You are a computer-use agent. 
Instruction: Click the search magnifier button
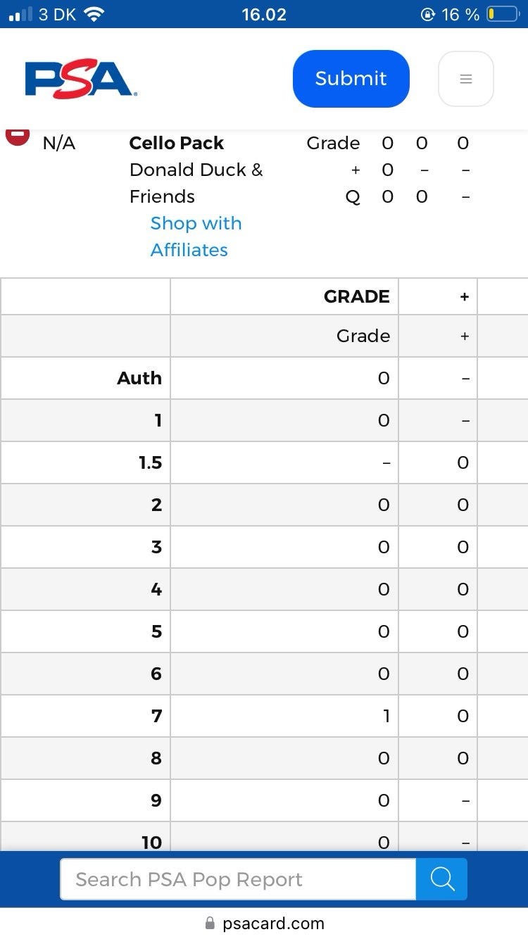point(441,879)
